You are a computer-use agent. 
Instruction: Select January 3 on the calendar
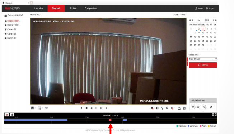click(x=203, y=29)
